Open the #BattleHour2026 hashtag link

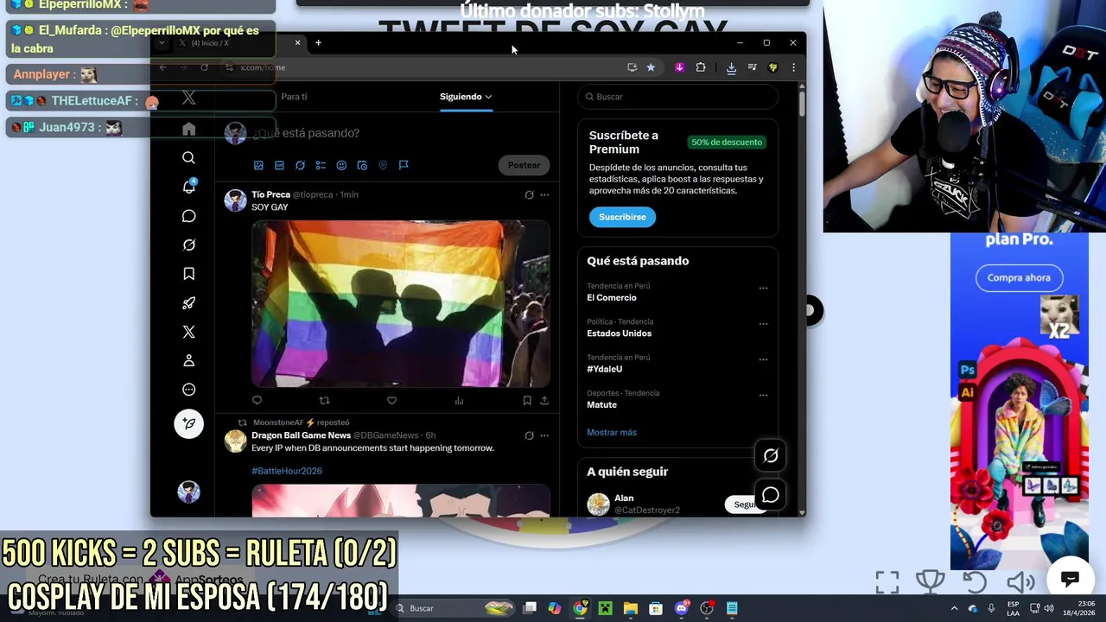pyautogui.click(x=287, y=471)
